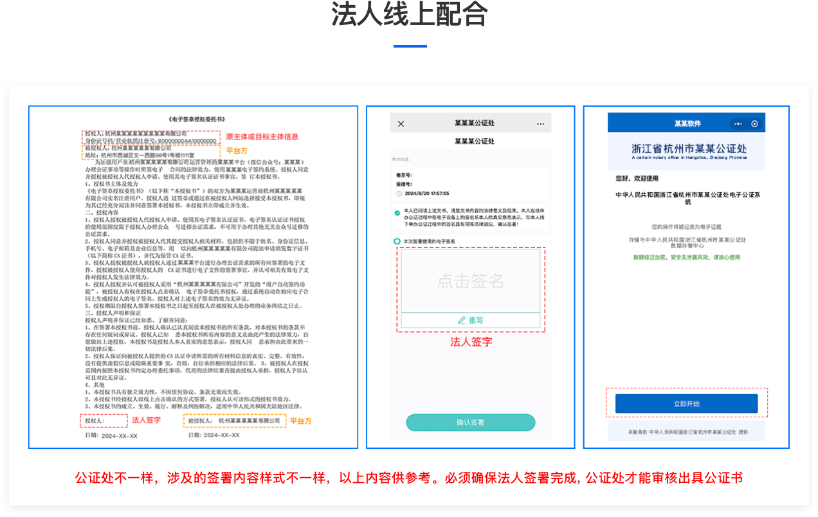Image resolution: width=818 pixels, height=517 pixels.
Task: Click the pencil rewrite icon
Action: tap(461, 320)
